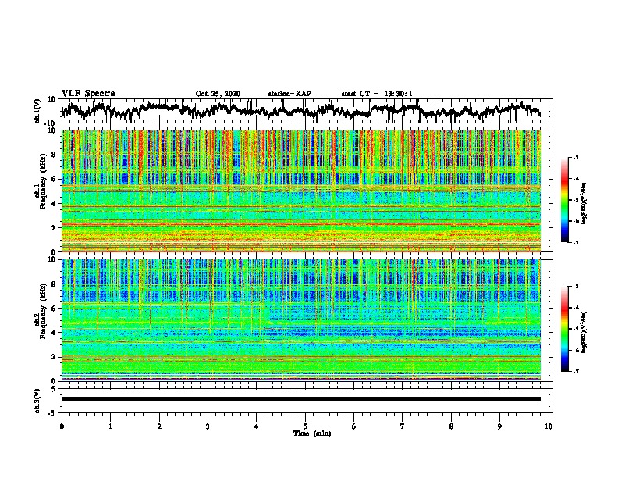Screen dimensions: 618x478
Task: Click the ch.1 spectrogram color bar
Action: coord(564,200)
